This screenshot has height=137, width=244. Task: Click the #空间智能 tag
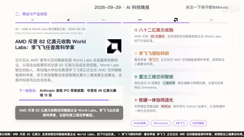(198, 123)
